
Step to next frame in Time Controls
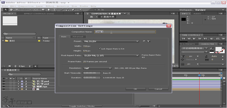[200, 39]
